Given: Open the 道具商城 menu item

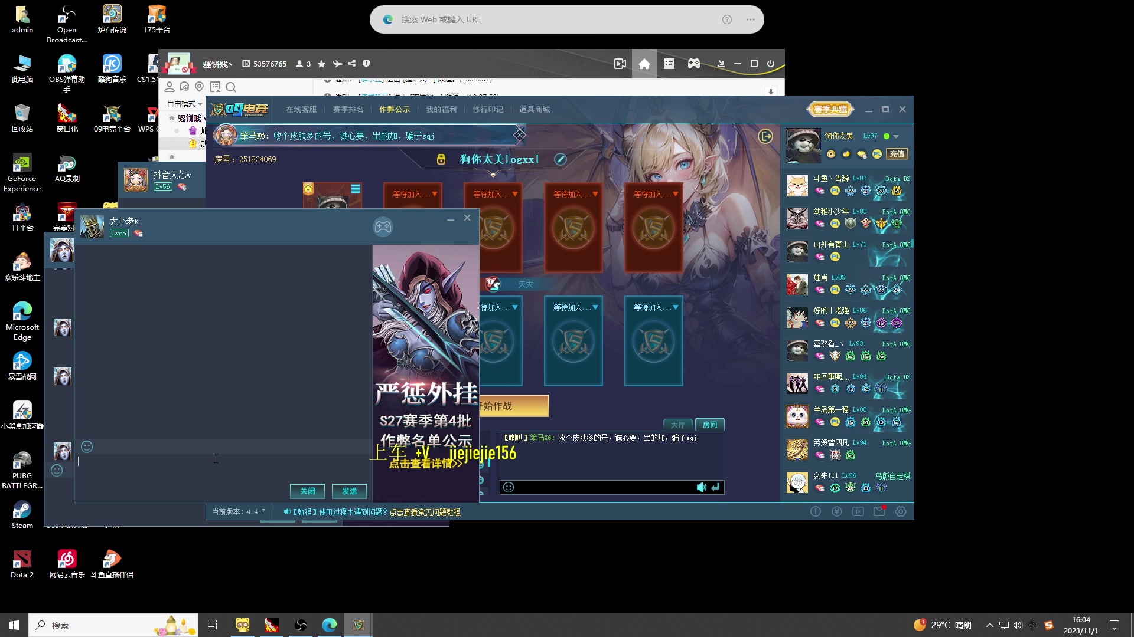Looking at the screenshot, I should pos(535,109).
